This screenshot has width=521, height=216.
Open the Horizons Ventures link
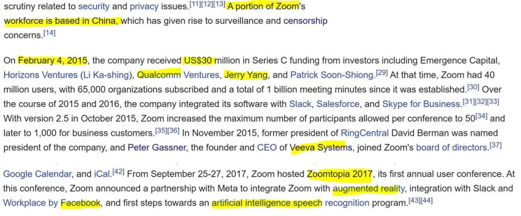[x=40, y=75]
